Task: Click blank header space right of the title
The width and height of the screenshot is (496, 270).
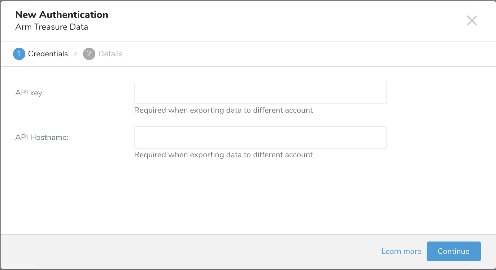Action: click(x=279, y=21)
